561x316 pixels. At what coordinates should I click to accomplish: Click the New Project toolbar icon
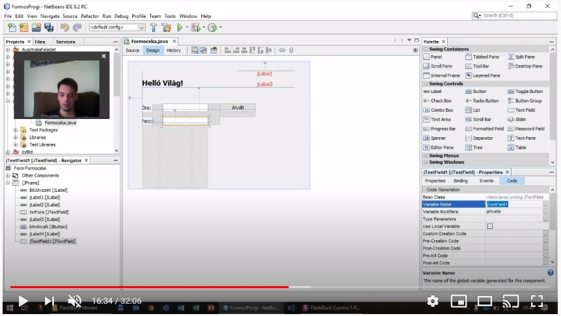[25, 27]
